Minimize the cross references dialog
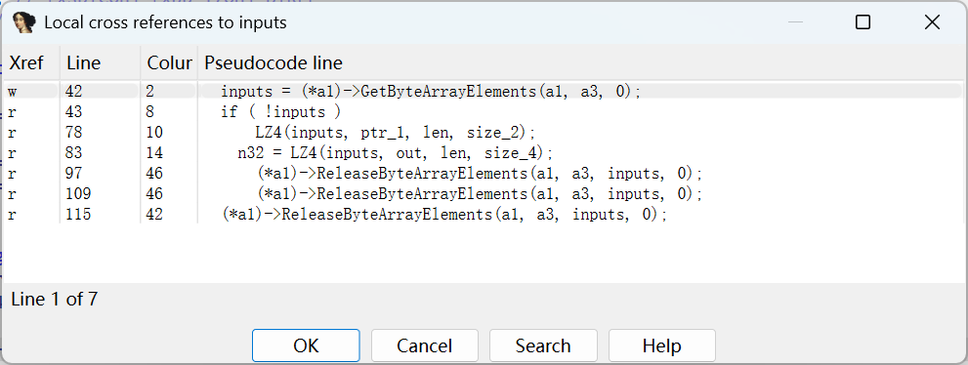 click(795, 22)
